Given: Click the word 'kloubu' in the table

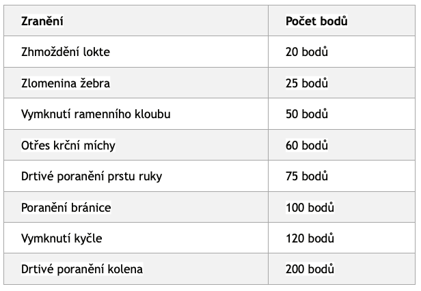Looking at the screenshot, I should (152, 114).
